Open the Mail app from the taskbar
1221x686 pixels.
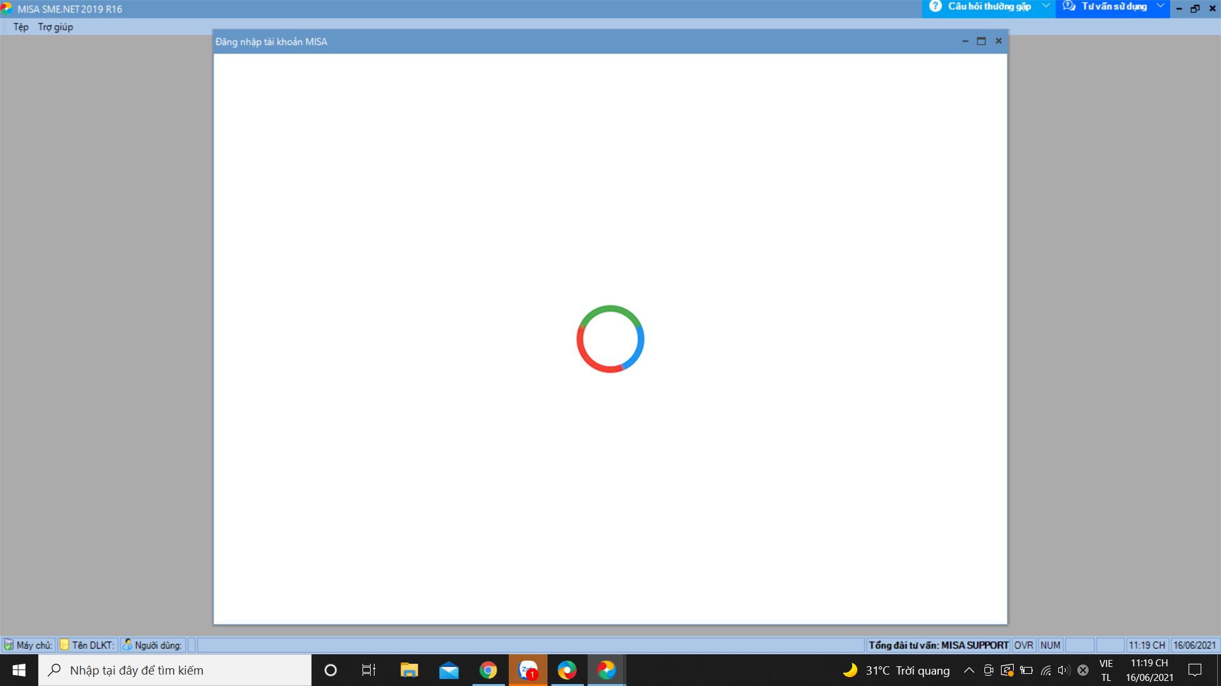[448, 670]
